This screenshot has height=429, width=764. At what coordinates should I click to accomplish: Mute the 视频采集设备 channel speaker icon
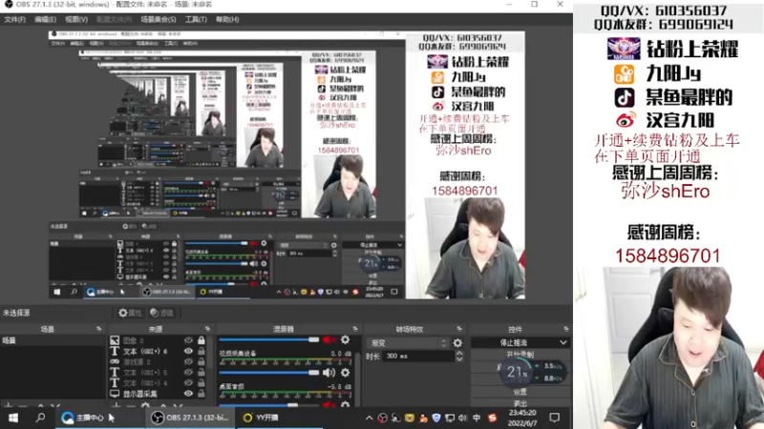[x=329, y=373]
